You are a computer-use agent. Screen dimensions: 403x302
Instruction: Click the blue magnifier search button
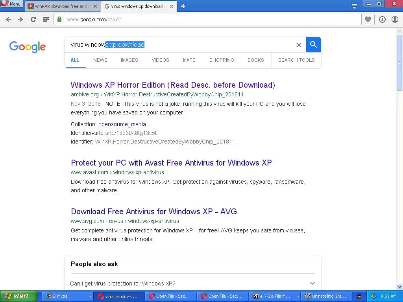(x=313, y=45)
